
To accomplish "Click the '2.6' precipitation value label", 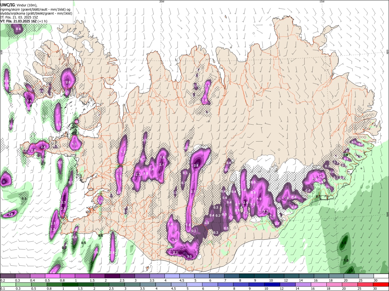I will 246,202.
